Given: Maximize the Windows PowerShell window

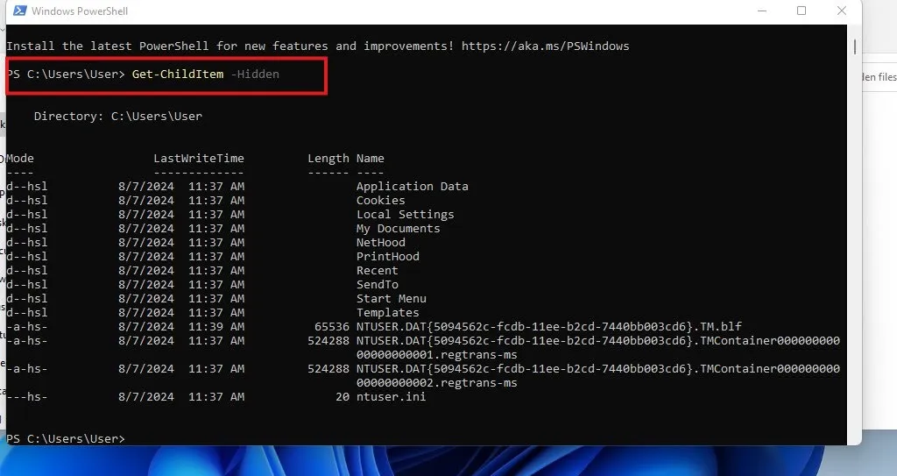Looking at the screenshot, I should click(801, 11).
